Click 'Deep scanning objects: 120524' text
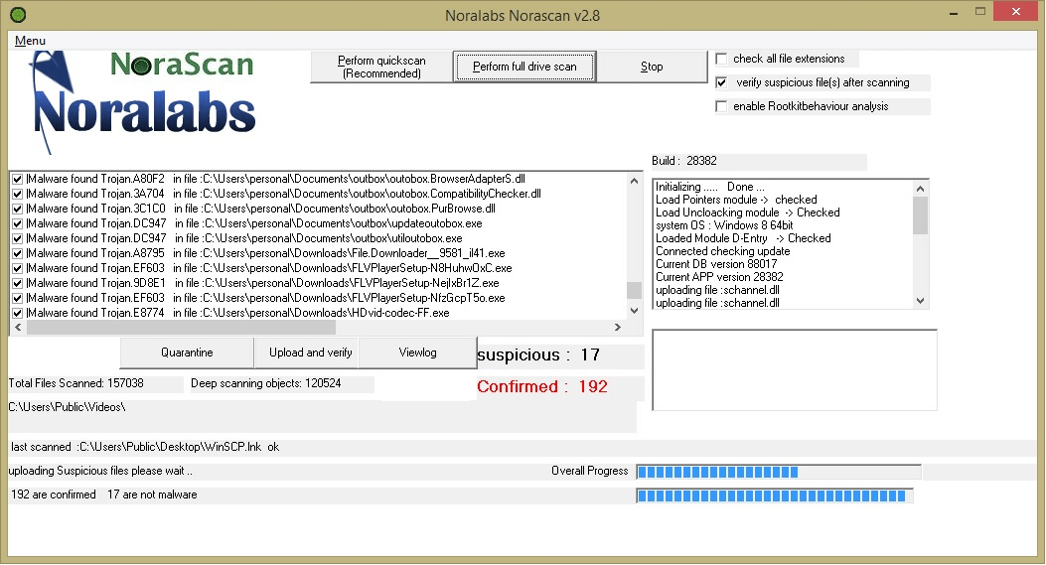 click(x=265, y=383)
